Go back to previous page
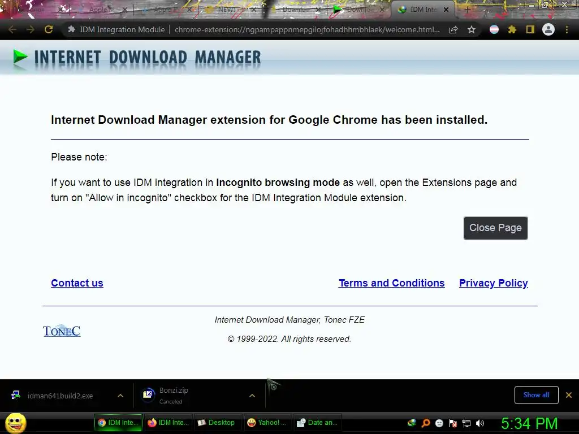Image resolution: width=579 pixels, height=434 pixels. click(12, 29)
